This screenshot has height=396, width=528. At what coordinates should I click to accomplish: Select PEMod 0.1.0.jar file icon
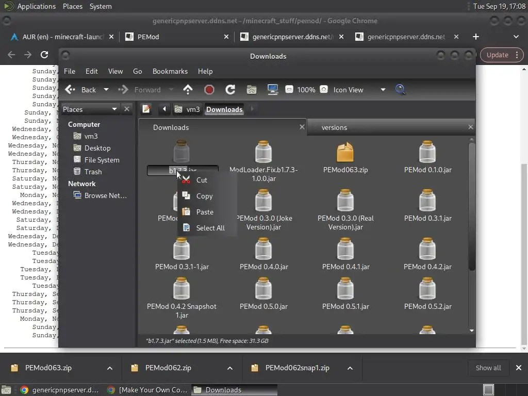427,152
